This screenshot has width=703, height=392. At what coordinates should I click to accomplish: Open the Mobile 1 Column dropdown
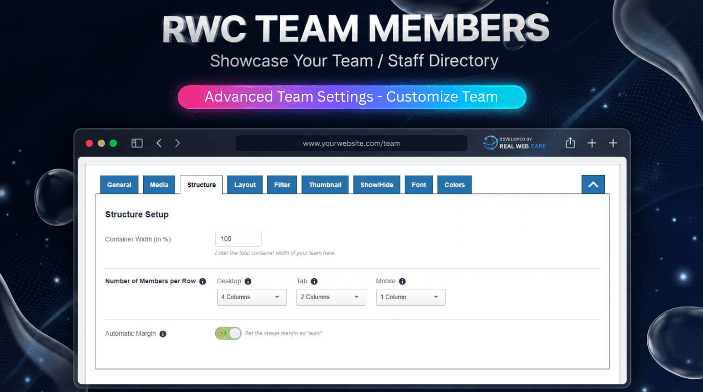411,297
